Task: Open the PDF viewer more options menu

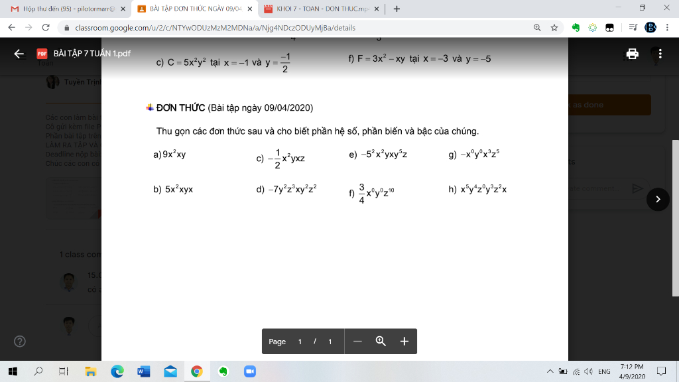Action: pos(660,54)
